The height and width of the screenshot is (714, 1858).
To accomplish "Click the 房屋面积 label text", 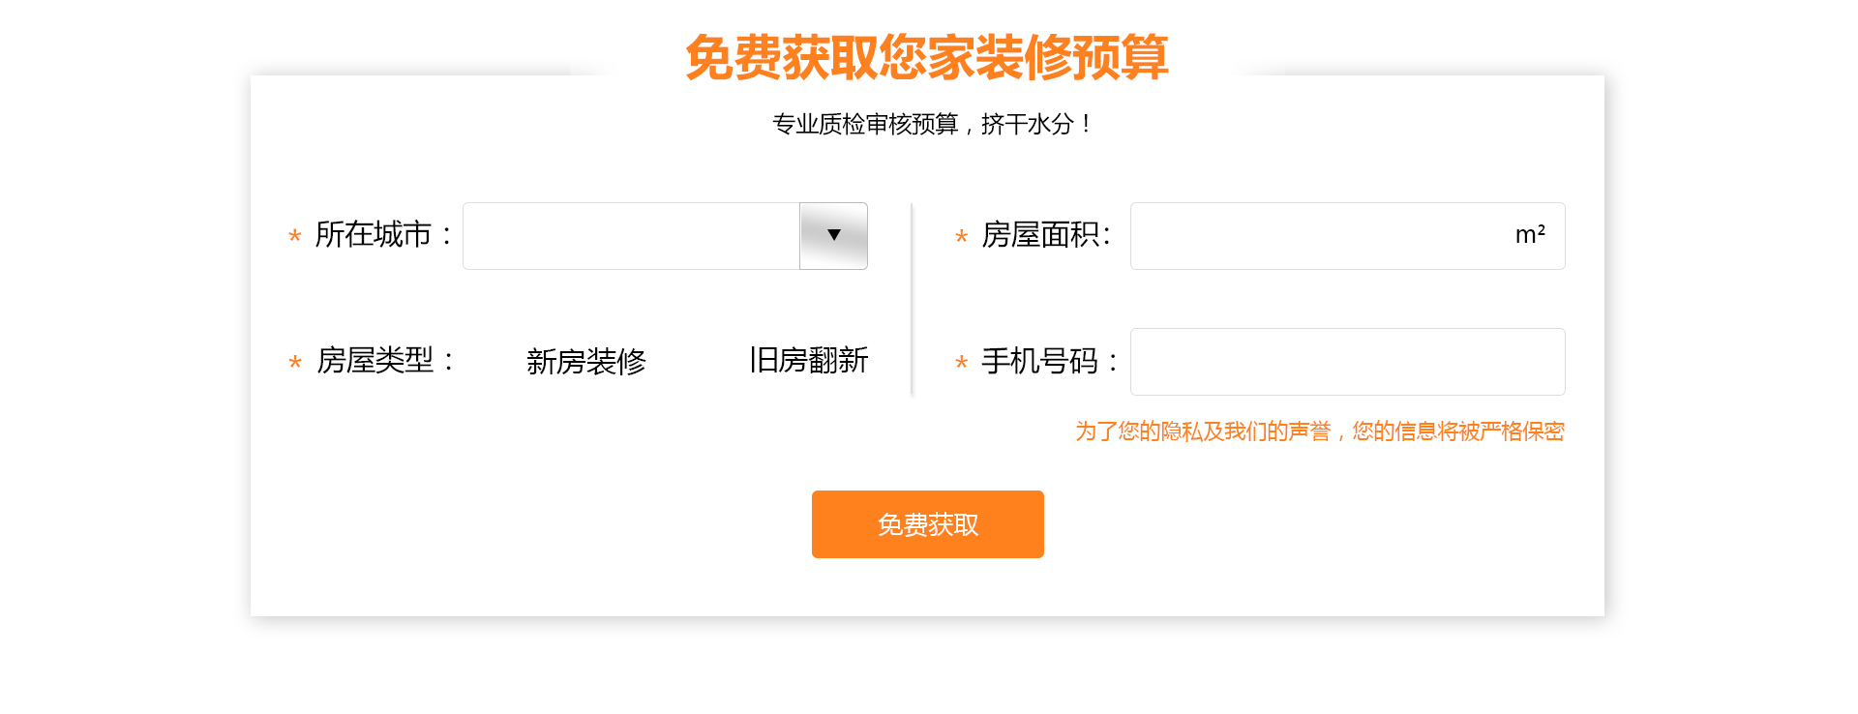I will coord(1044,235).
